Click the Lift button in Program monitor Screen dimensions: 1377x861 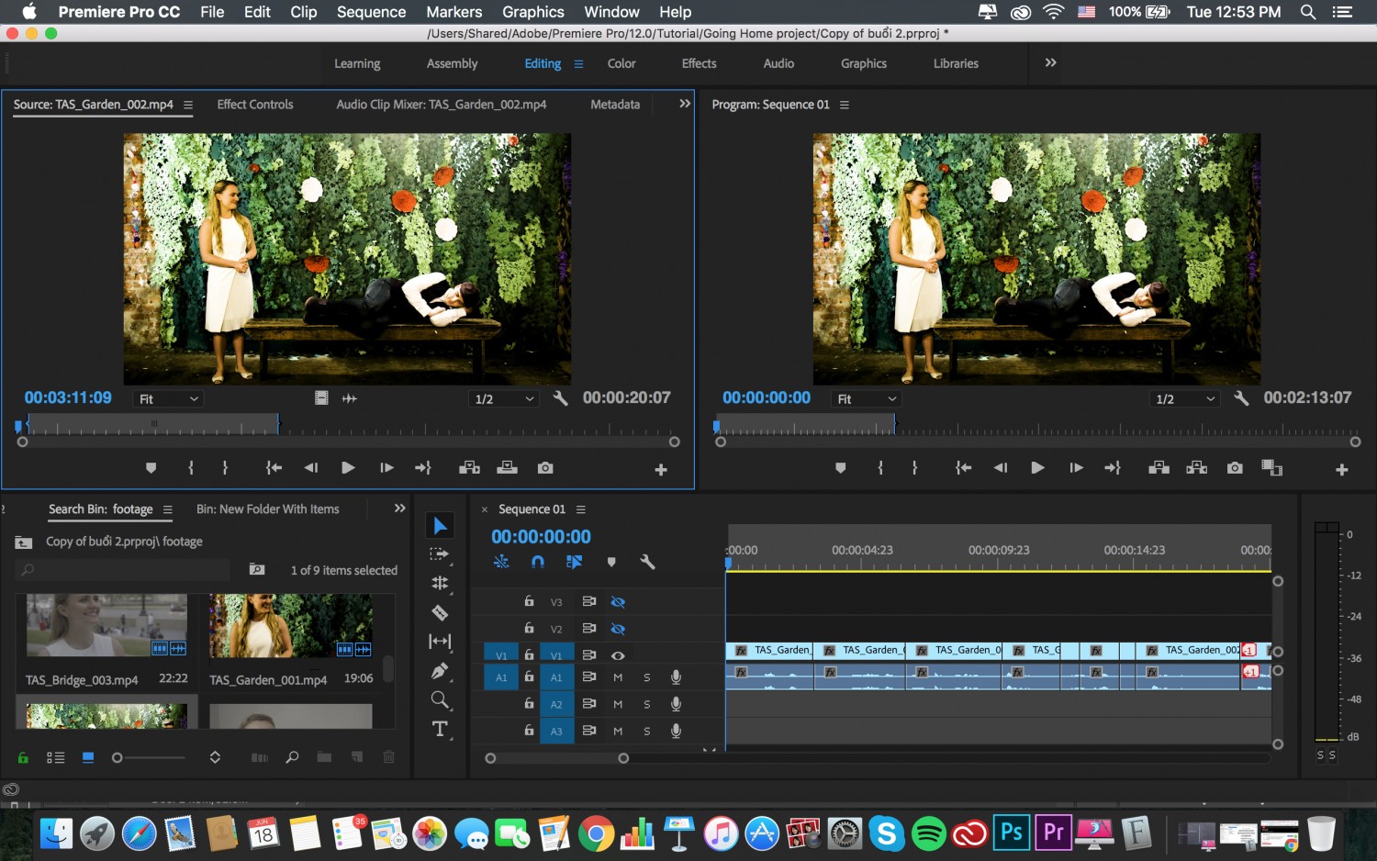pyautogui.click(x=1159, y=468)
